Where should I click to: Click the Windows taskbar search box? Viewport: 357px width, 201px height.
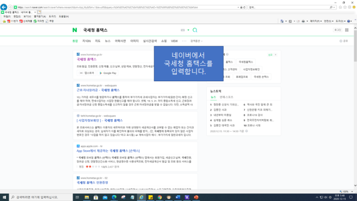click(x=41, y=197)
